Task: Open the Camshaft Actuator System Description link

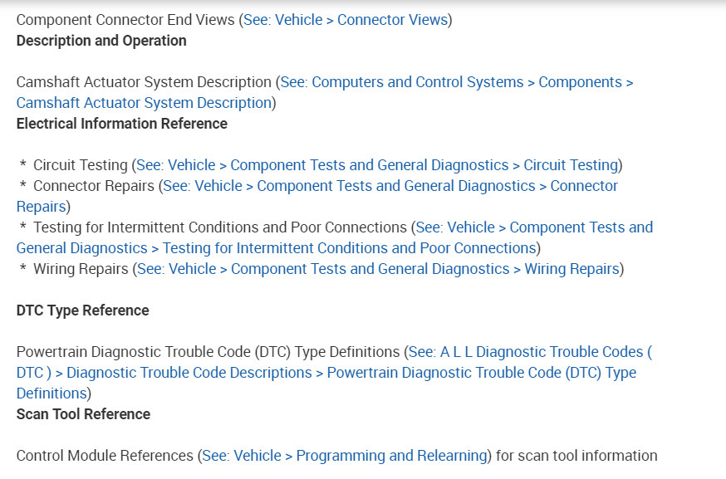Action: tap(456, 82)
